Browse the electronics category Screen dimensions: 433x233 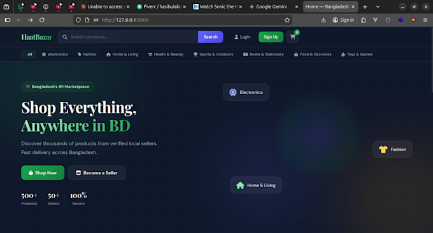[x=55, y=54]
